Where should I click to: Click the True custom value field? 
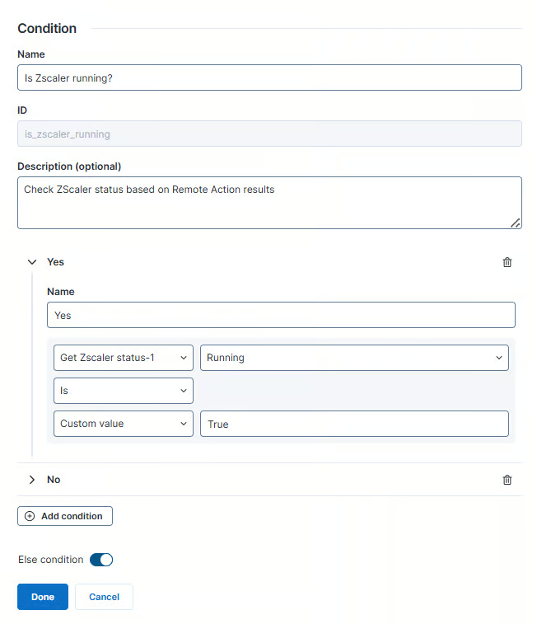[x=354, y=424]
